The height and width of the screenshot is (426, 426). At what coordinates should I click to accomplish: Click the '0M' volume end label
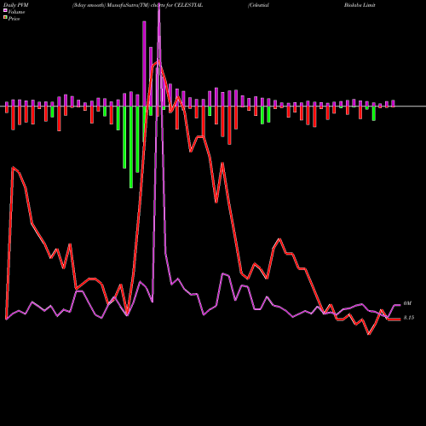pyautogui.click(x=407, y=304)
